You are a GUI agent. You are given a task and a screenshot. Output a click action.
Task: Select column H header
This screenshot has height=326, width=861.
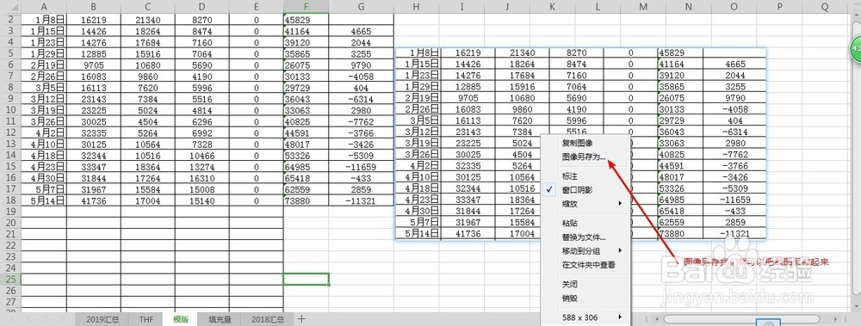coord(416,6)
